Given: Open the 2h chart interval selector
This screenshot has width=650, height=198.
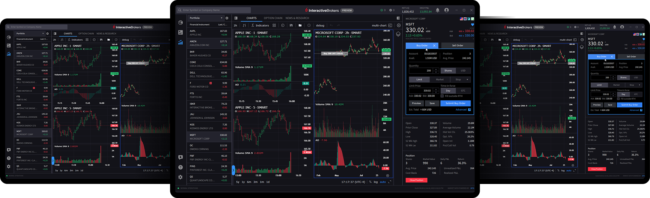Looking at the screenshot, I should pyautogui.click(x=235, y=25).
